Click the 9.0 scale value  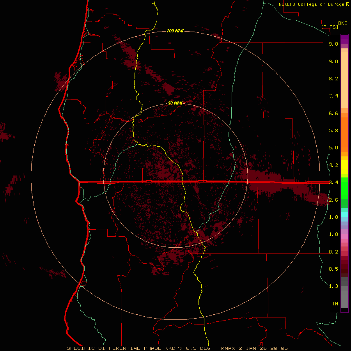coord(333,61)
